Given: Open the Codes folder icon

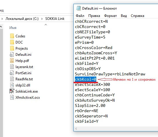Looking at the screenshot, I should [12, 36].
